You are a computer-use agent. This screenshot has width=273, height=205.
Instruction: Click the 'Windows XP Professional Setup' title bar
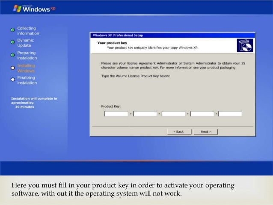click(172, 36)
